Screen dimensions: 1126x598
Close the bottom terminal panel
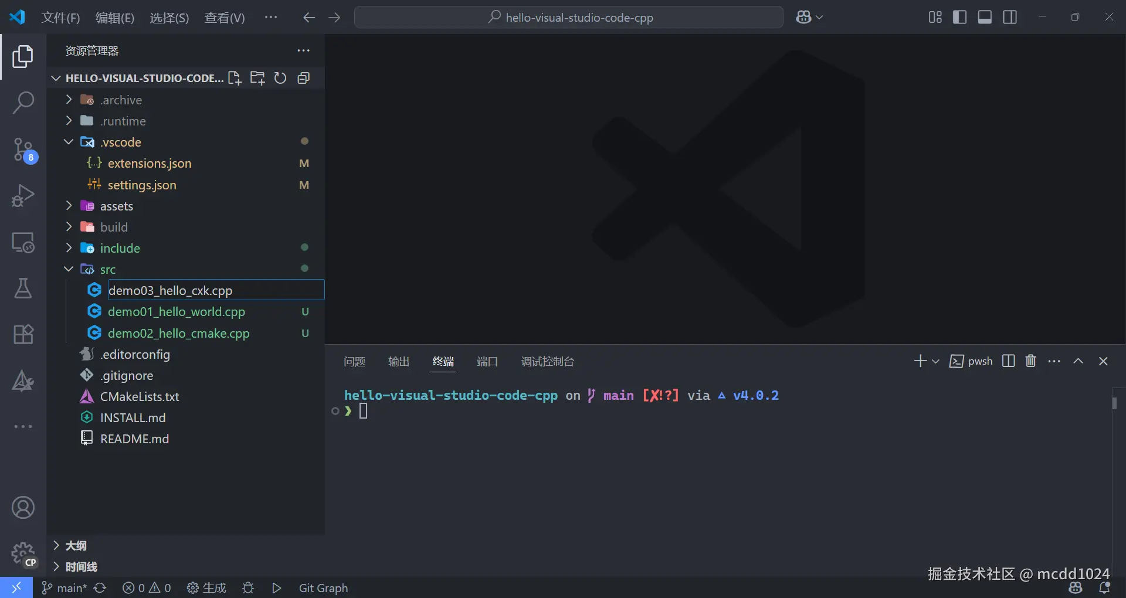tap(1103, 361)
